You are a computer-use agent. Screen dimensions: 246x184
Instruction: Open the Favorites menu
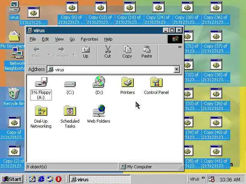click(x=90, y=39)
